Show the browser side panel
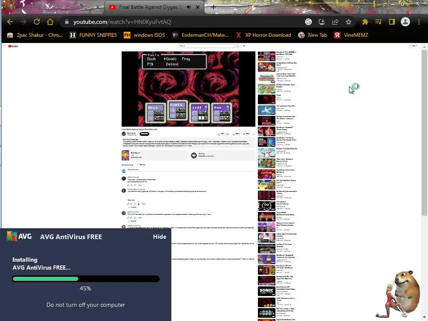Image resolution: width=428 pixels, height=321 pixels. click(x=392, y=22)
